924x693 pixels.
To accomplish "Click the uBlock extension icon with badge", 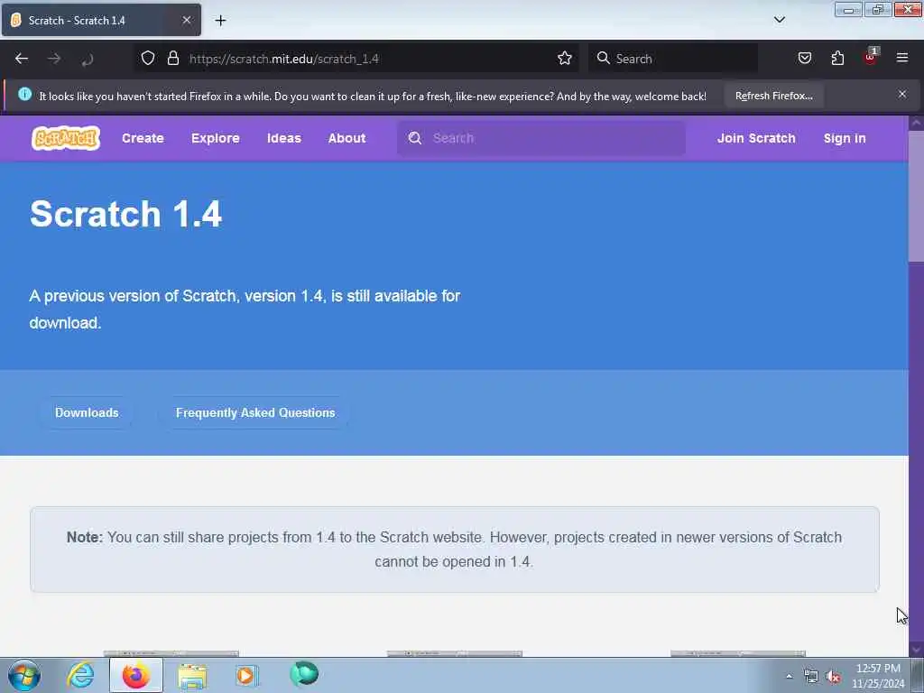I will (x=871, y=57).
